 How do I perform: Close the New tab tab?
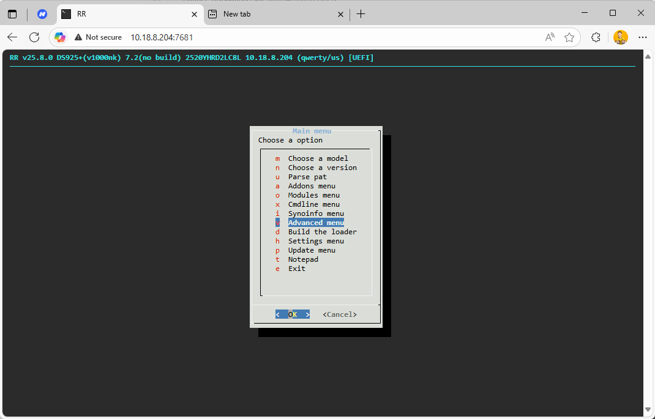pos(340,14)
